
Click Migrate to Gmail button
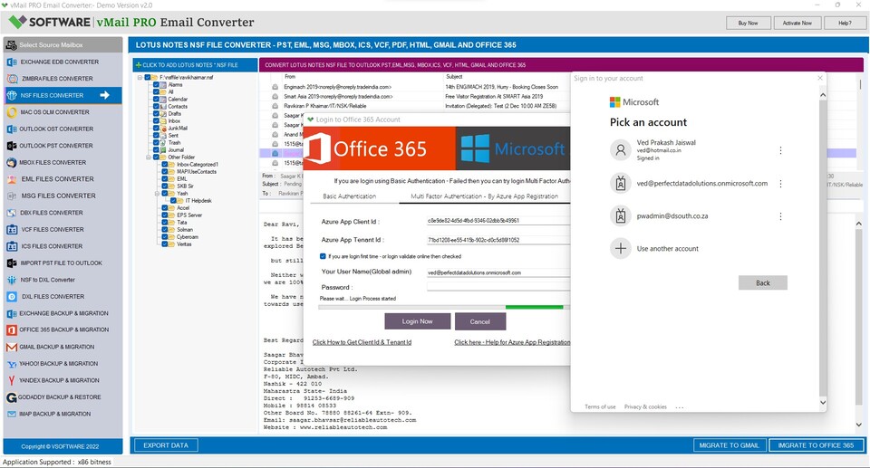point(729,445)
